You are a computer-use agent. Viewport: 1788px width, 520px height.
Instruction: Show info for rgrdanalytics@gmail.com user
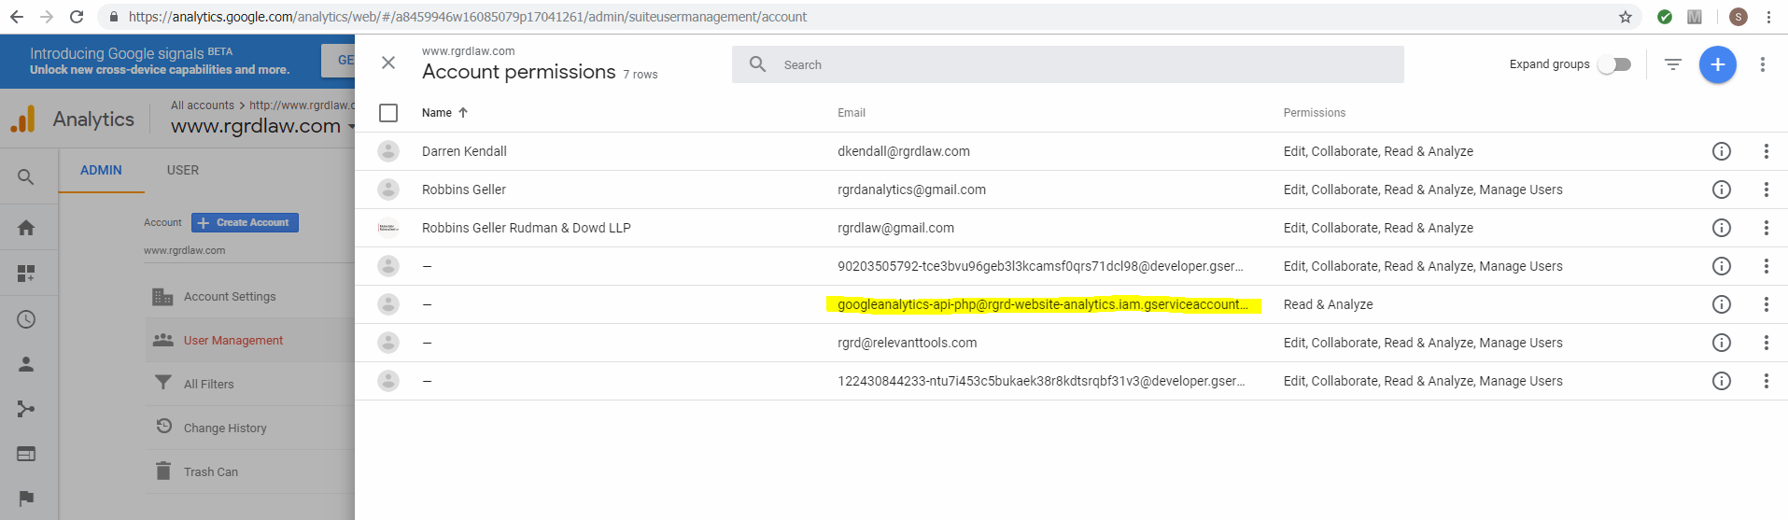coord(1722,190)
